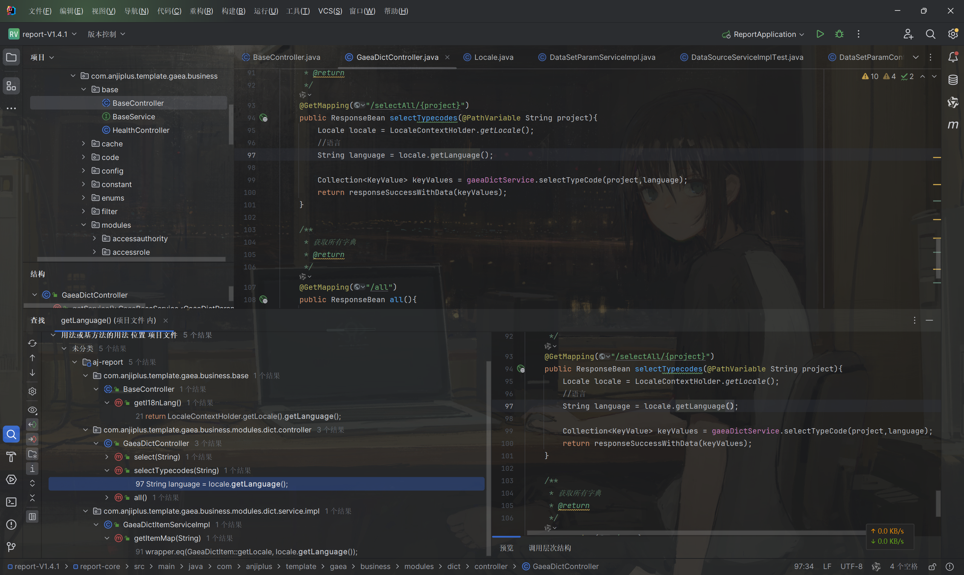Open the VCS(S) menu

330,11
